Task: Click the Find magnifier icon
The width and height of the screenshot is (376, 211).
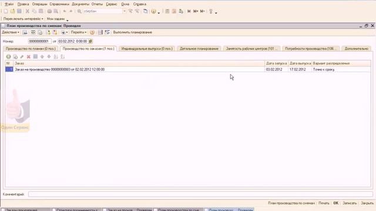Action: 79,11
